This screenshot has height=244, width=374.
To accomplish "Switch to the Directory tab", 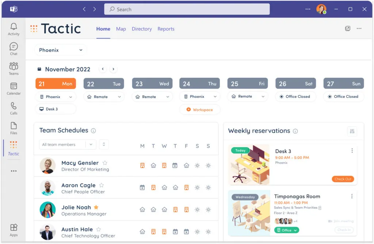I will [142, 29].
